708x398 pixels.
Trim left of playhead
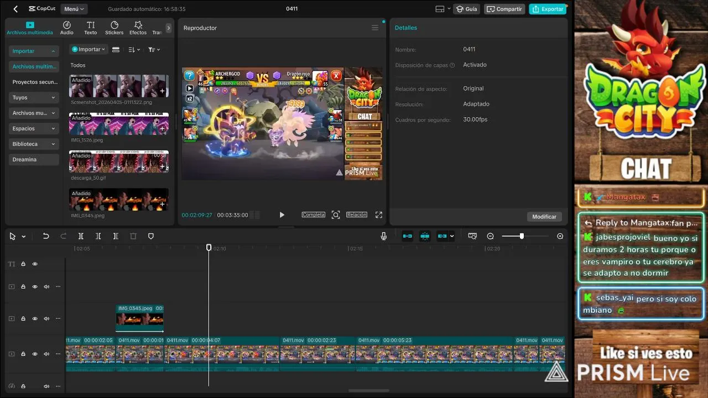[x=98, y=236]
